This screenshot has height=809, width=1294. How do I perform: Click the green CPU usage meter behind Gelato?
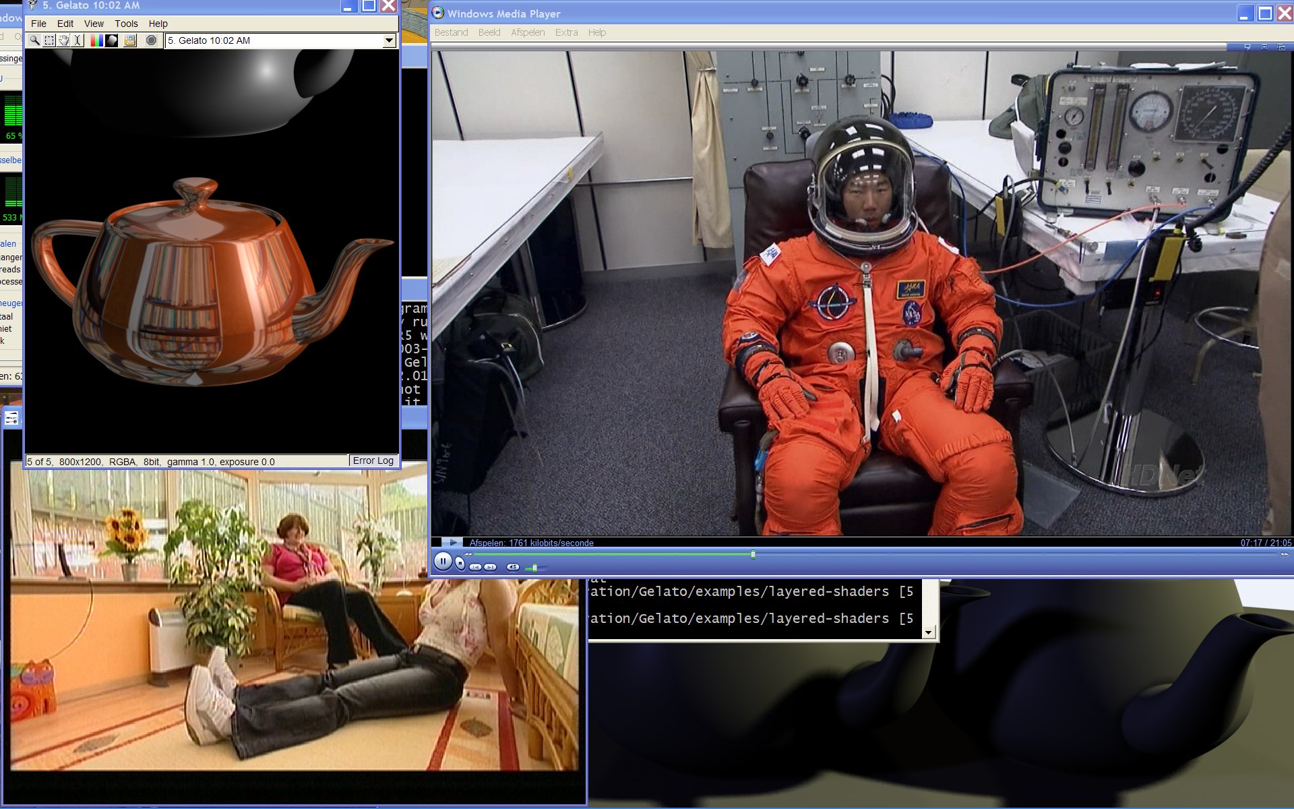pyautogui.click(x=12, y=110)
